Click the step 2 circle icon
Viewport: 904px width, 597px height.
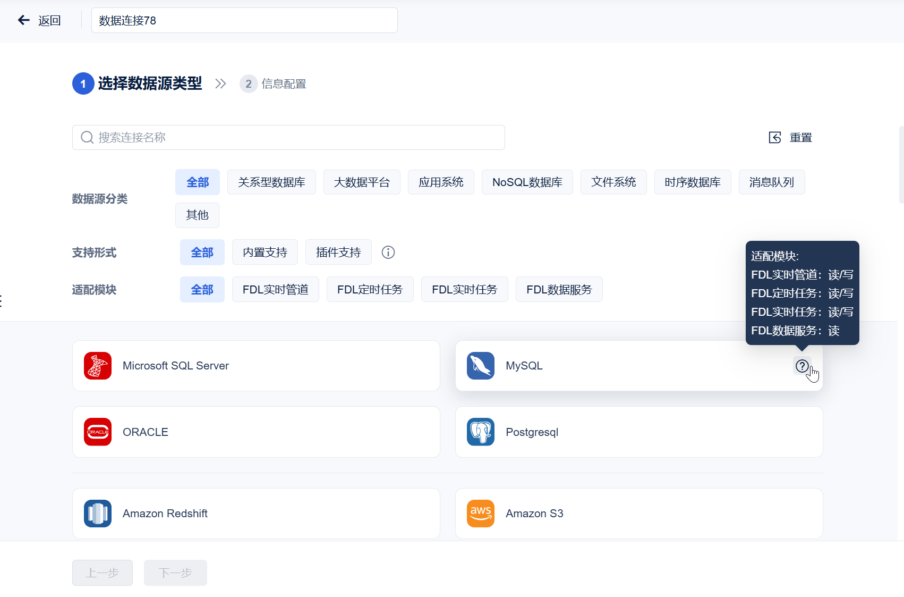pos(249,84)
